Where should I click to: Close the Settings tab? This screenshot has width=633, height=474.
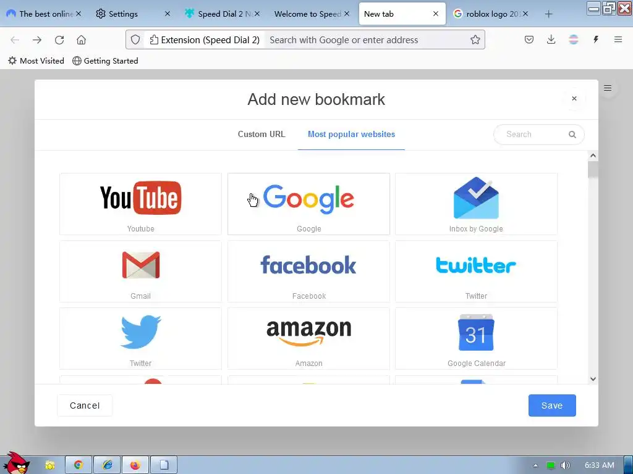click(167, 14)
